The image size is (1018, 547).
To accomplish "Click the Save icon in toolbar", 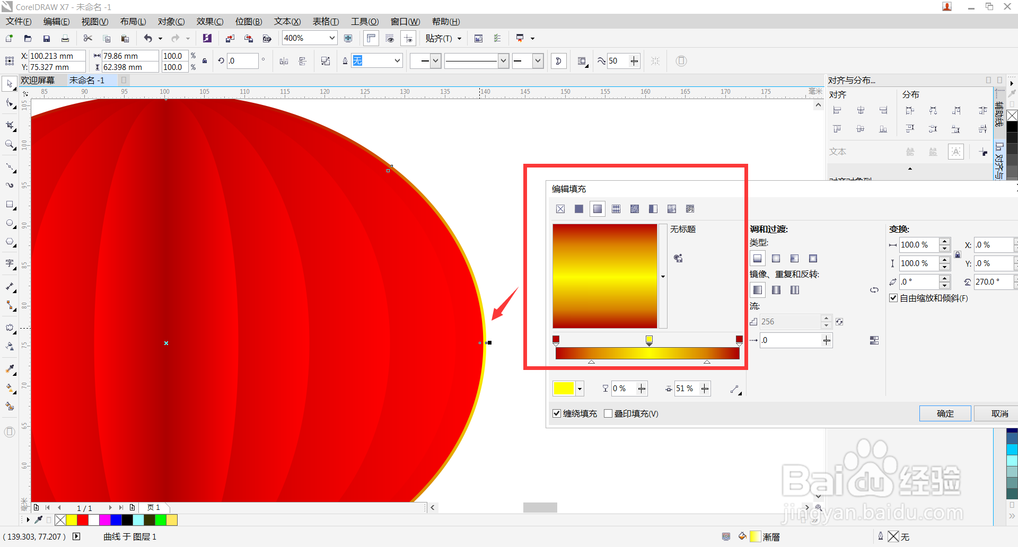I will (x=47, y=38).
